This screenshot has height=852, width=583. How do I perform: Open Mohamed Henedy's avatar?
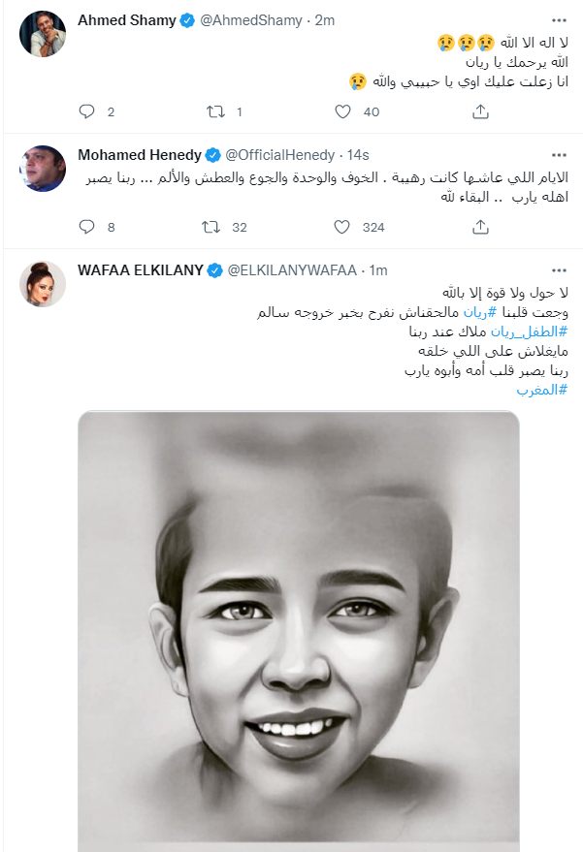coord(43,168)
